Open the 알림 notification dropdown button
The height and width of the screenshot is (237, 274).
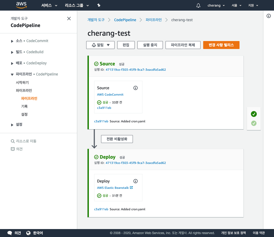100,45
